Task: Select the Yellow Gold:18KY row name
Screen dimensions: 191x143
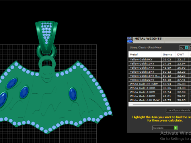Action: click(x=142, y=72)
